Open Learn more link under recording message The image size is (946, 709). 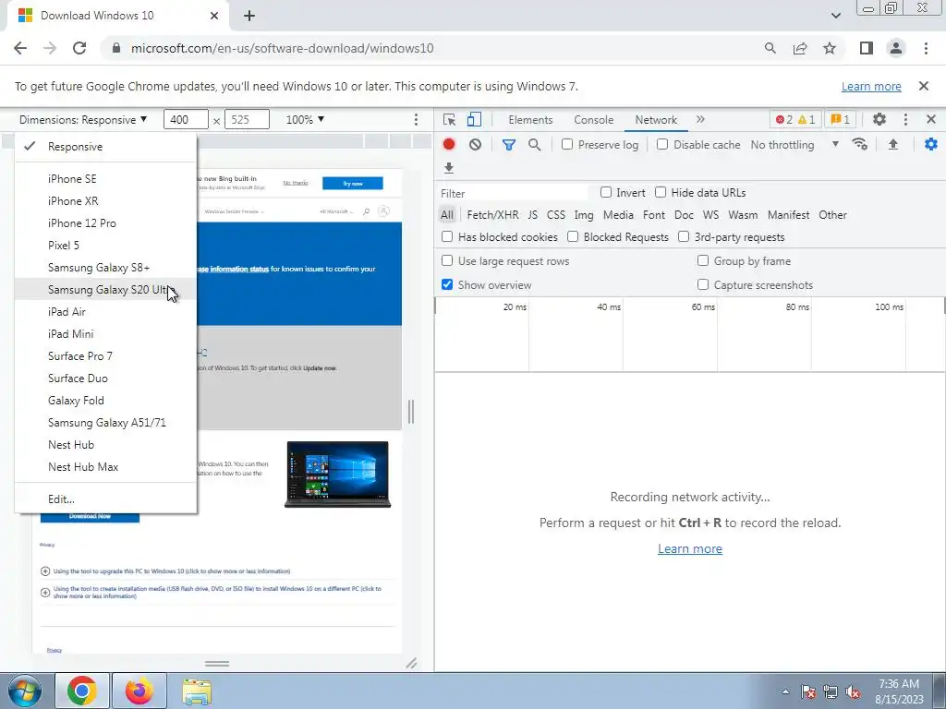[x=689, y=548]
